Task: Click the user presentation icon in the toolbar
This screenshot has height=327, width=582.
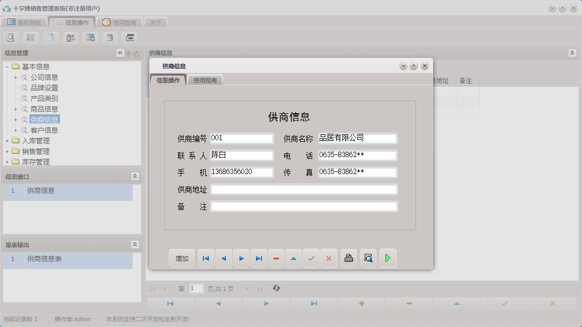Action: pyautogui.click(x=70, y=38)
